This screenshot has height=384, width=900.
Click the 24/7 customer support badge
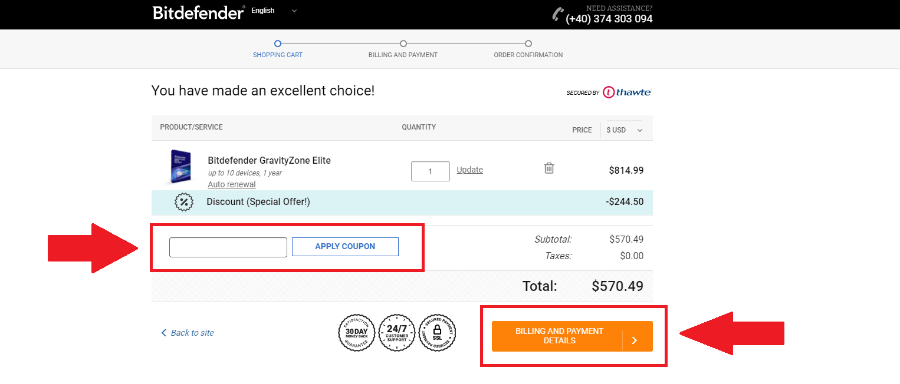pos(396,333)
